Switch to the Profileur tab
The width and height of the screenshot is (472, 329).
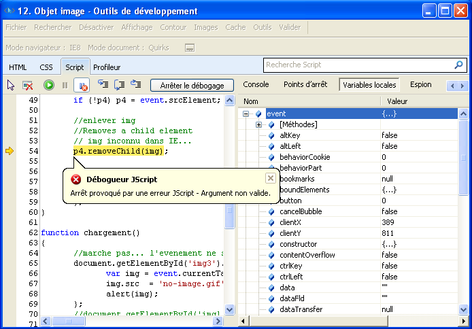coord(107,67)
